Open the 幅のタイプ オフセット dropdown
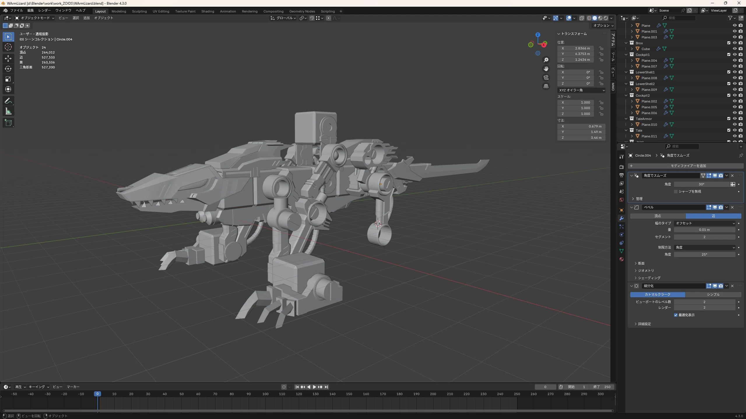Screen dimensions: 746x419 [705, 223]
